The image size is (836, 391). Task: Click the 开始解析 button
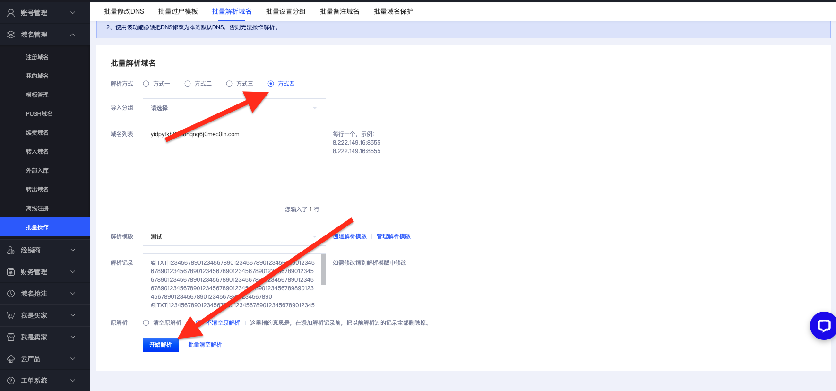(x=161, y=345)
